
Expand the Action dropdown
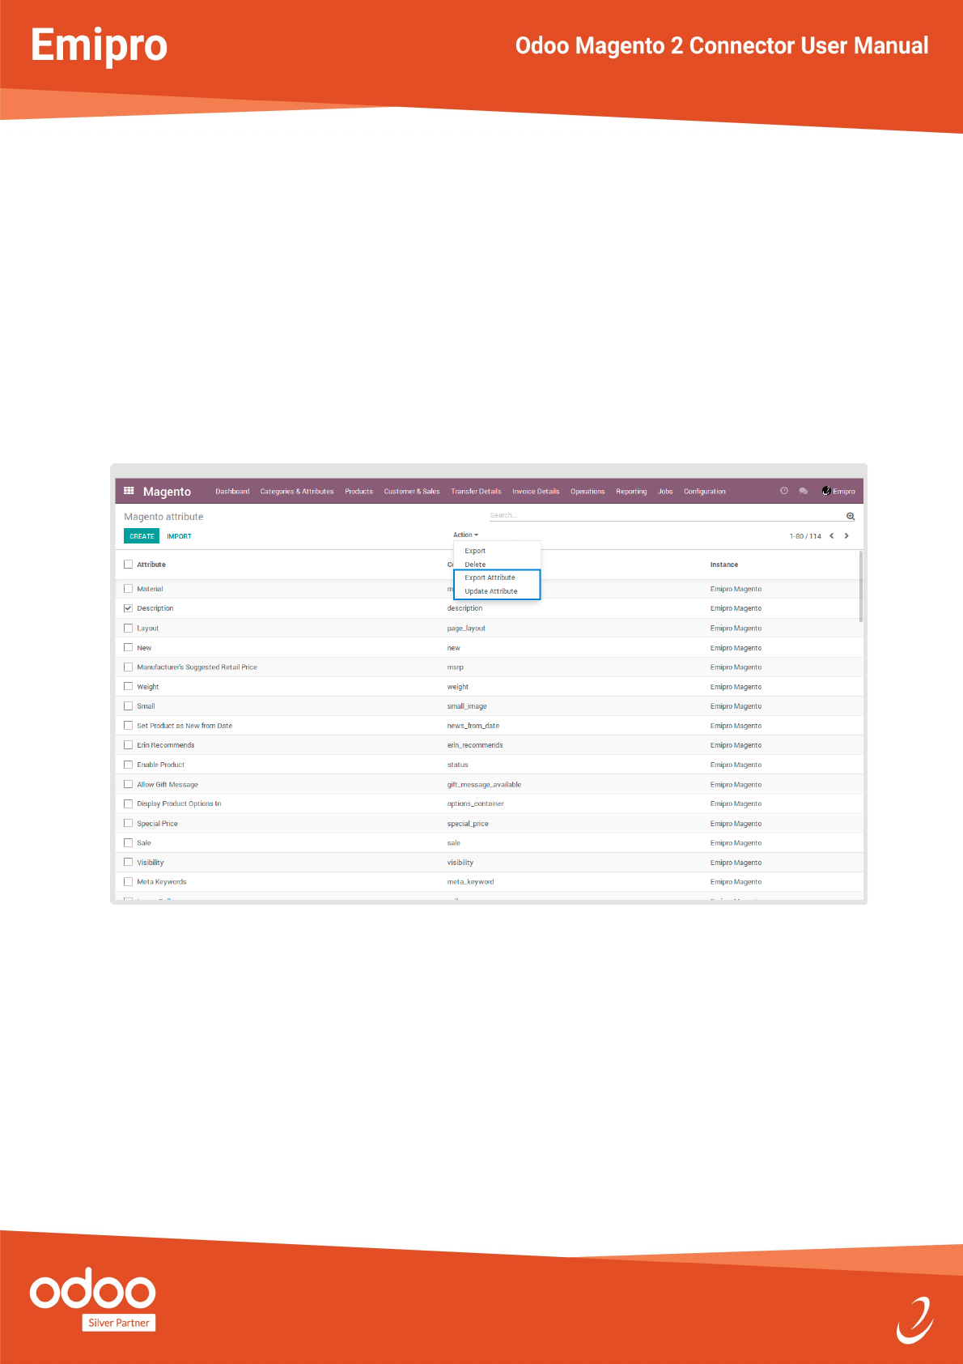coord(465,535)
